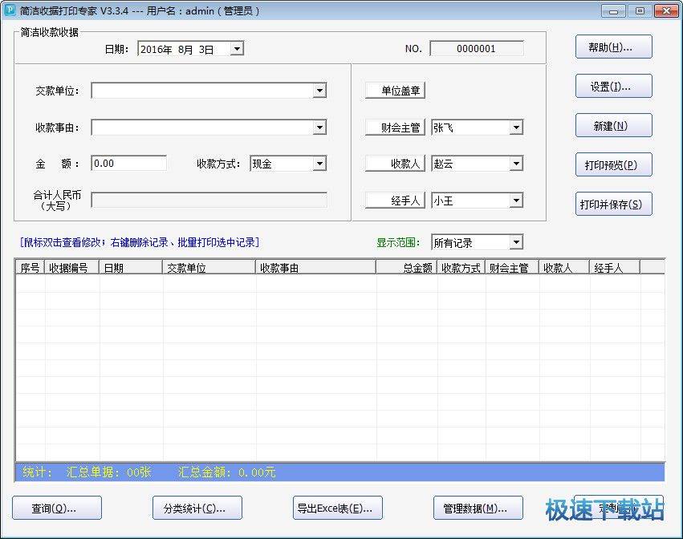Viewport: 683px width, 539px height.
Task: Click the 单位盖章 button
Action: coord(395,90)
